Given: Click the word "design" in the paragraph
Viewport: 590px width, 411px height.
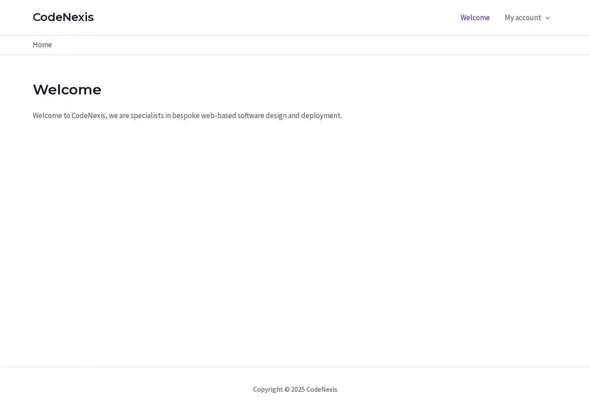Looking at the screenshot, I should [x=276, y=115].
